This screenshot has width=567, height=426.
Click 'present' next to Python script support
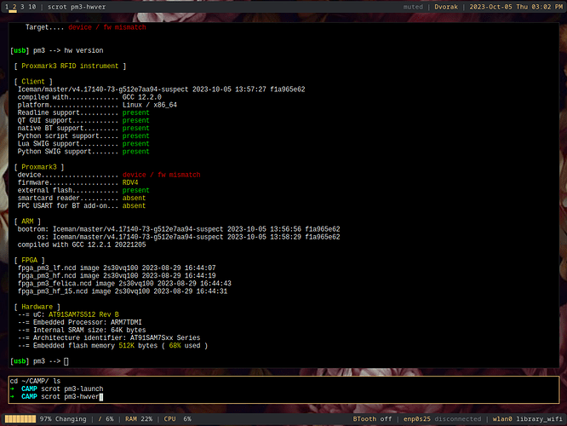tap(135, 135)
